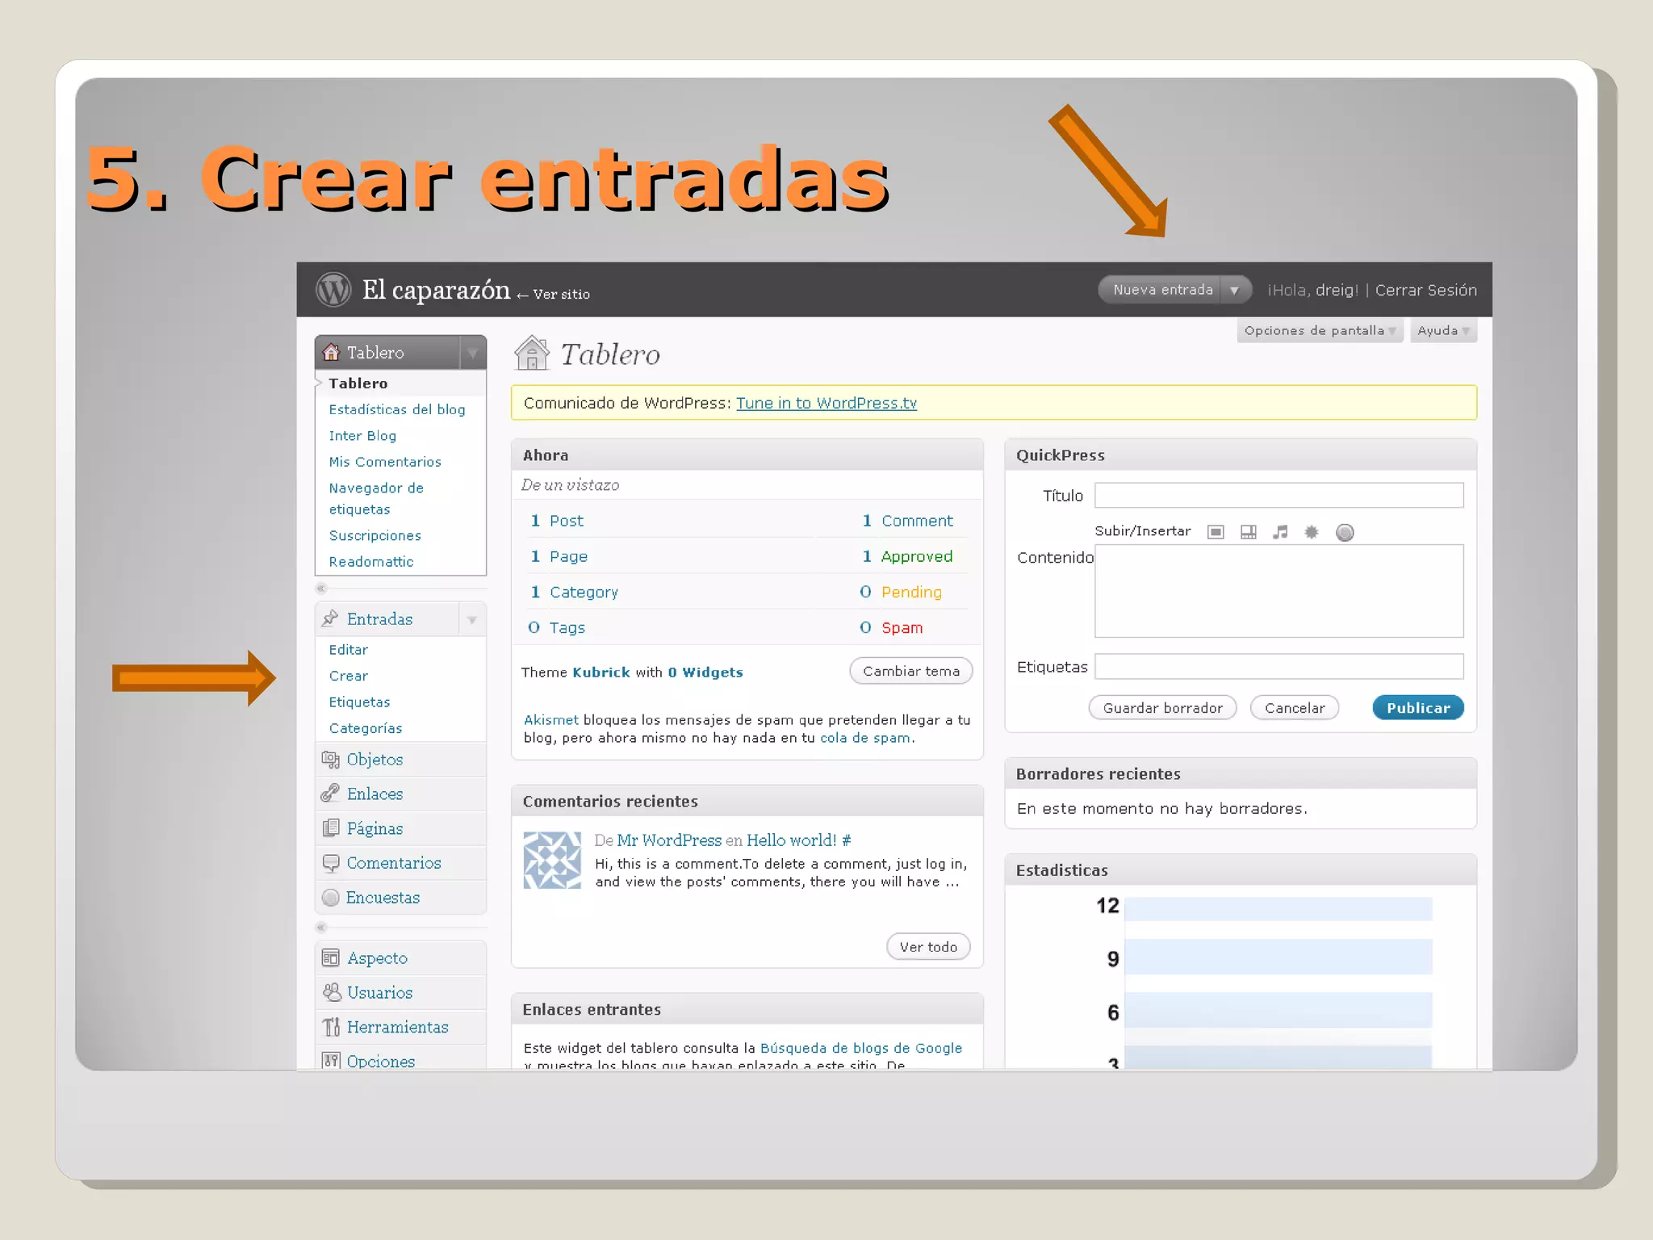Open the 0 Tags link

click(556, 627)
